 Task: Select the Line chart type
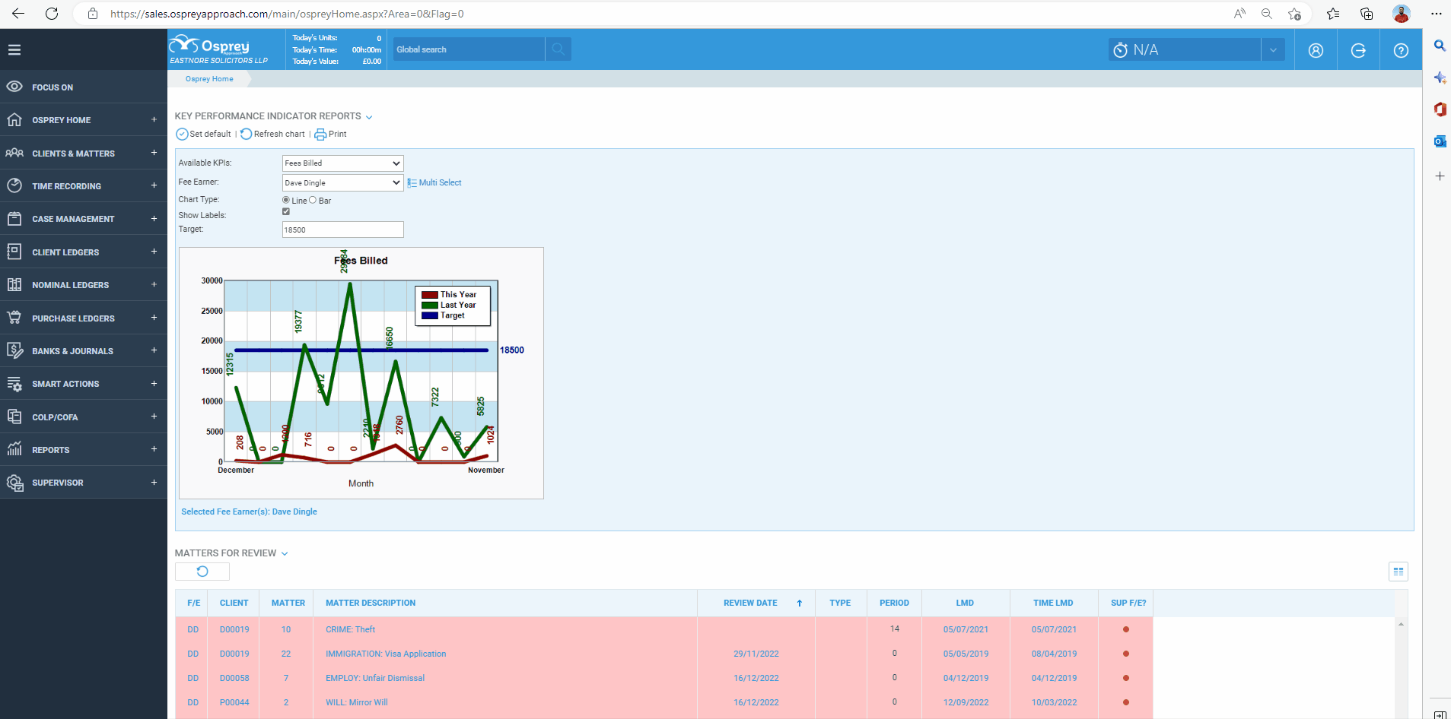(285, 200)
